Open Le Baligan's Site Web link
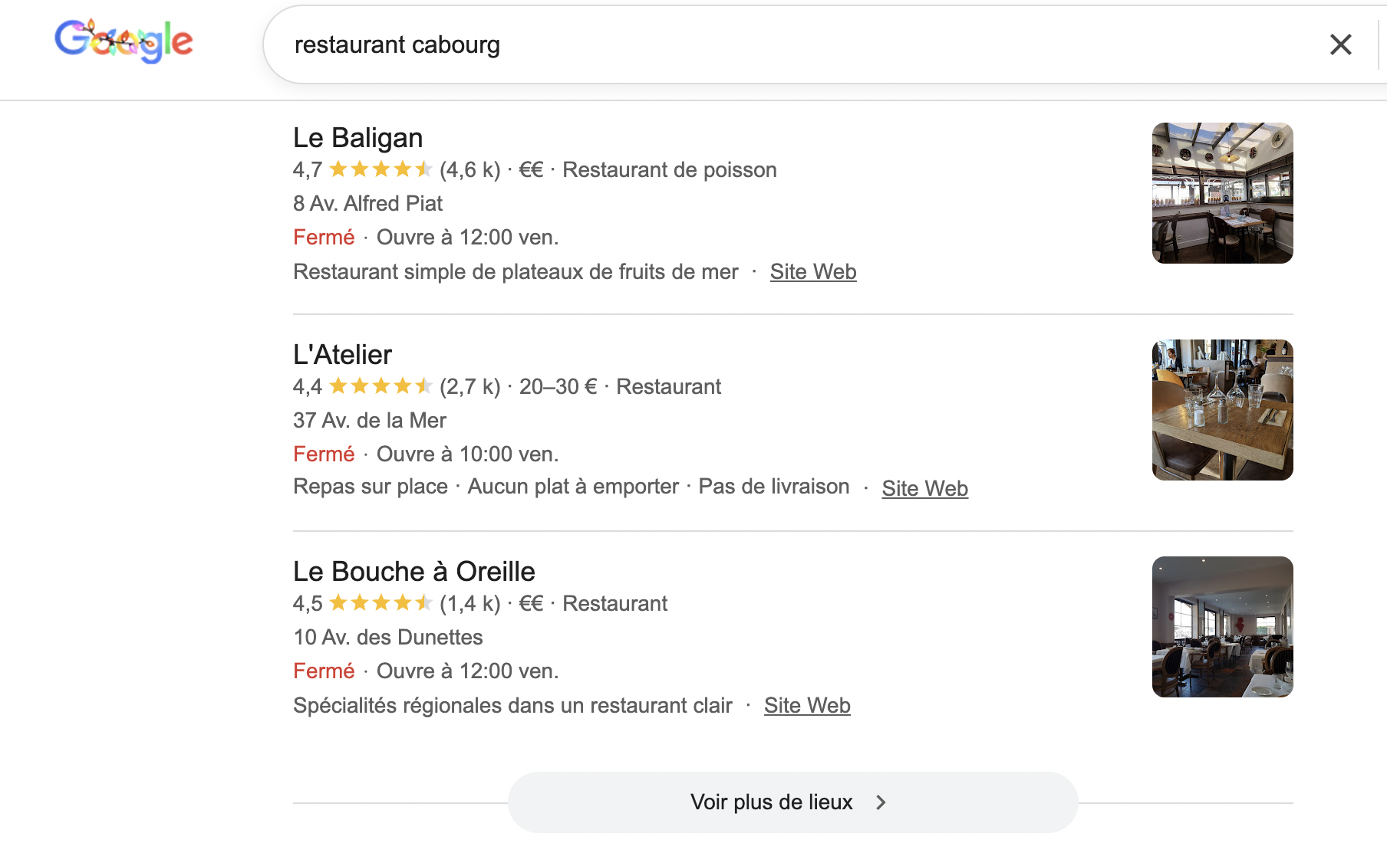Image resolution: width=1387 pixels, height=866 pixels. (x=812, y=272)
